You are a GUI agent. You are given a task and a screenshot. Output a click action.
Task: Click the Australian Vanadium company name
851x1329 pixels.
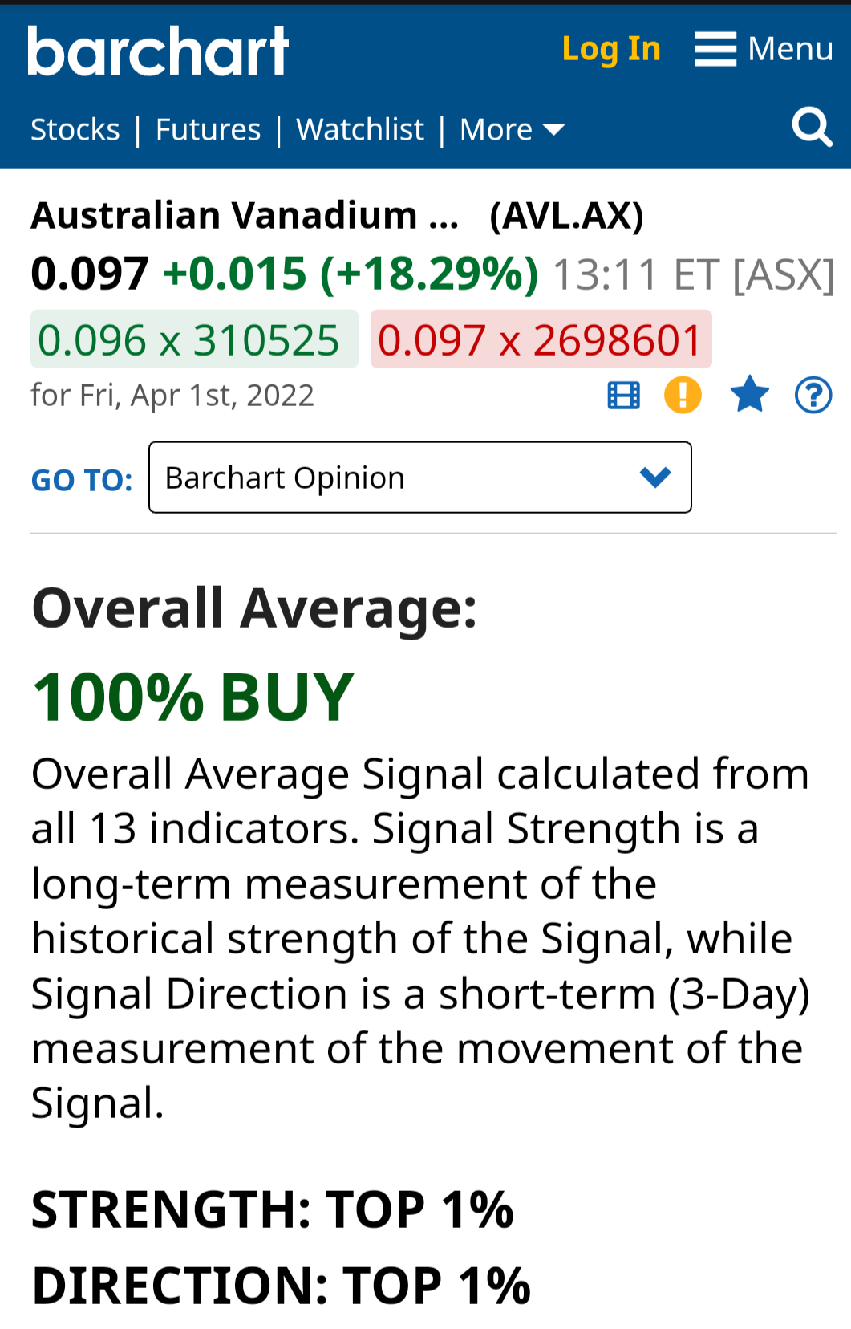(245, 215)
